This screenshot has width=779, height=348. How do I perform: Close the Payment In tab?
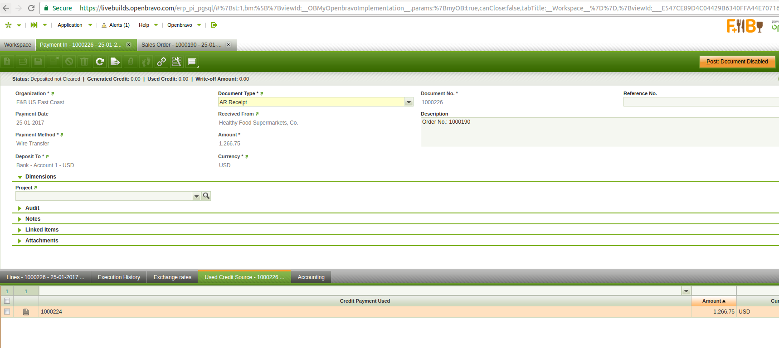coord(129,44)
